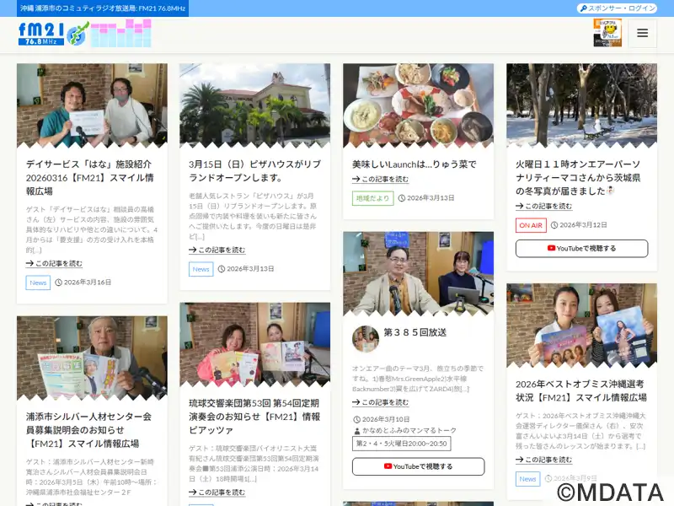Screen dimensions: 674x506
Task: Open the 3月15日 ピザハウス リブランドオープン article title
Action: coord(254,171)
